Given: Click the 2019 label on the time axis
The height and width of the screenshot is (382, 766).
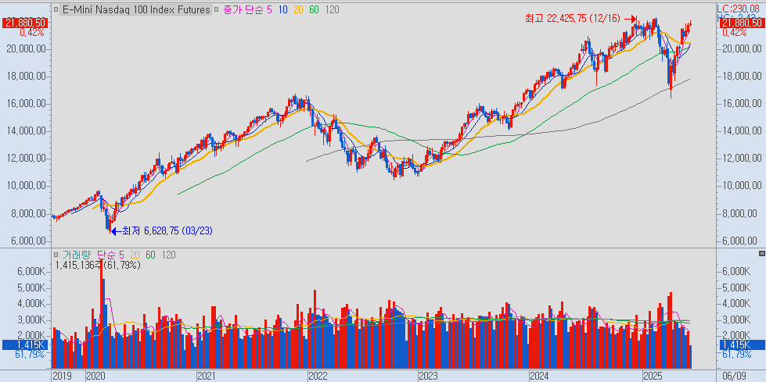Looking at the screenshot, I should coord(62,377).
